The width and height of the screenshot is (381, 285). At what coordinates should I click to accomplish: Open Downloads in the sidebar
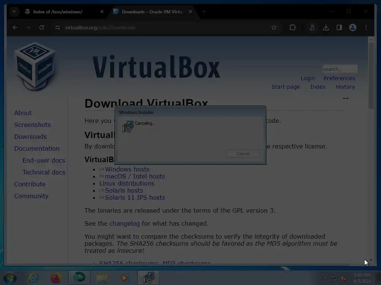click(31, 137)
